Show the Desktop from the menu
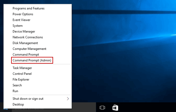The image size is (176, 112). coord(18,104)
